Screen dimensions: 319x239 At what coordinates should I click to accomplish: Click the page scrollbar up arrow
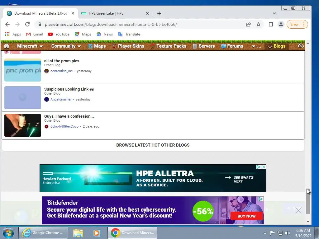tap(308, 43)
